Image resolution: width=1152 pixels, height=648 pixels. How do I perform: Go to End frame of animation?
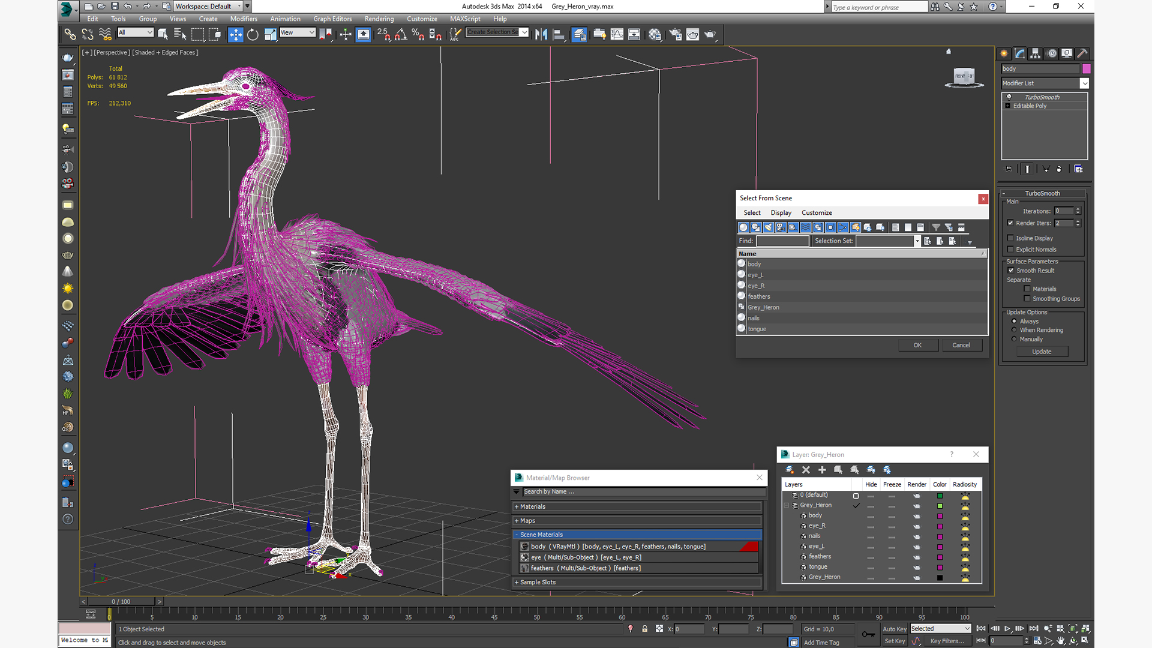(1033, 628)
